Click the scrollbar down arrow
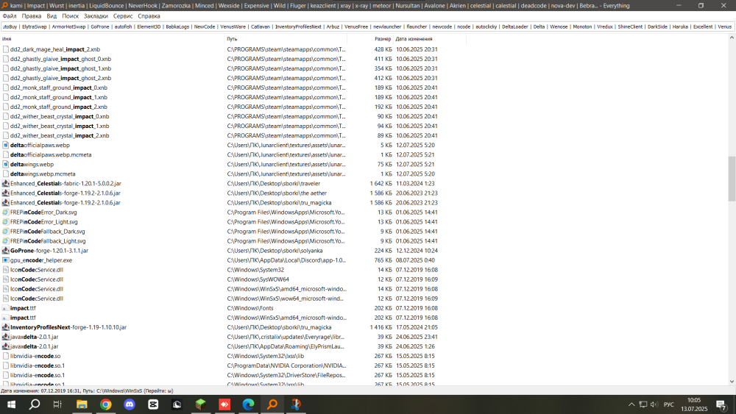This screenshot has width=736, height=414. 732,382
